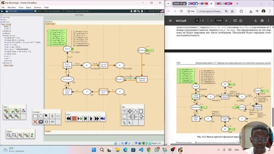Select the ML evaluate tool in Sim palette
The image size is (274, 154).
coord(103,118)
